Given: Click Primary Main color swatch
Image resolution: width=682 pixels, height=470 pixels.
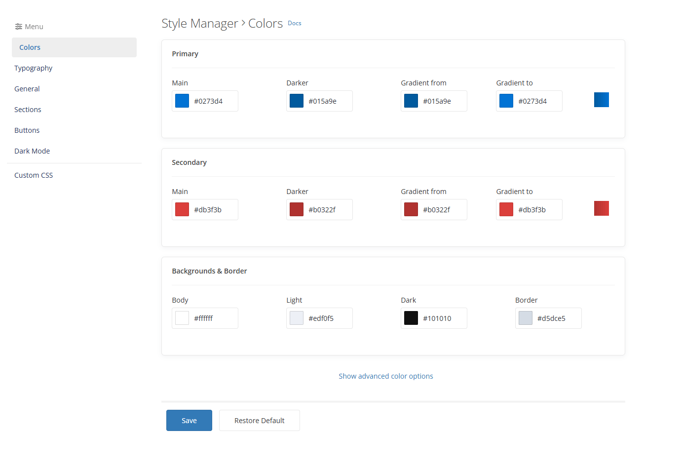Looking at the screenshot, I should pyautogui.click(x=182, y=101).
